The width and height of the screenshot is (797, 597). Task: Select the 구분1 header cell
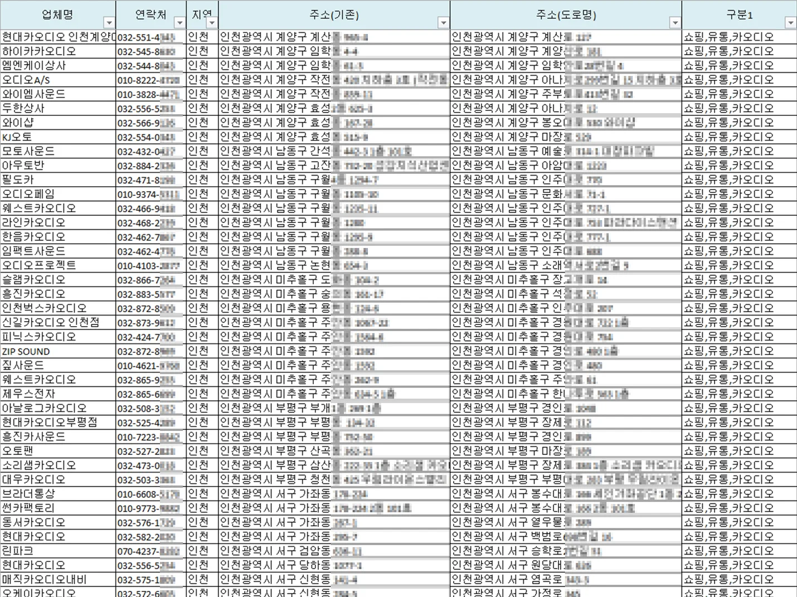(739, 15)
